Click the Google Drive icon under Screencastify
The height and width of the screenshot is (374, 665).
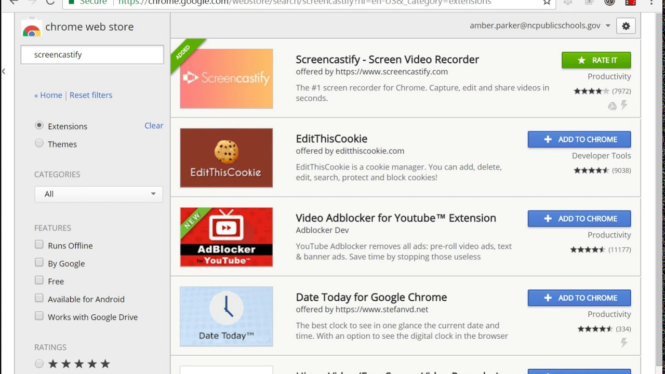coord(613,106)
